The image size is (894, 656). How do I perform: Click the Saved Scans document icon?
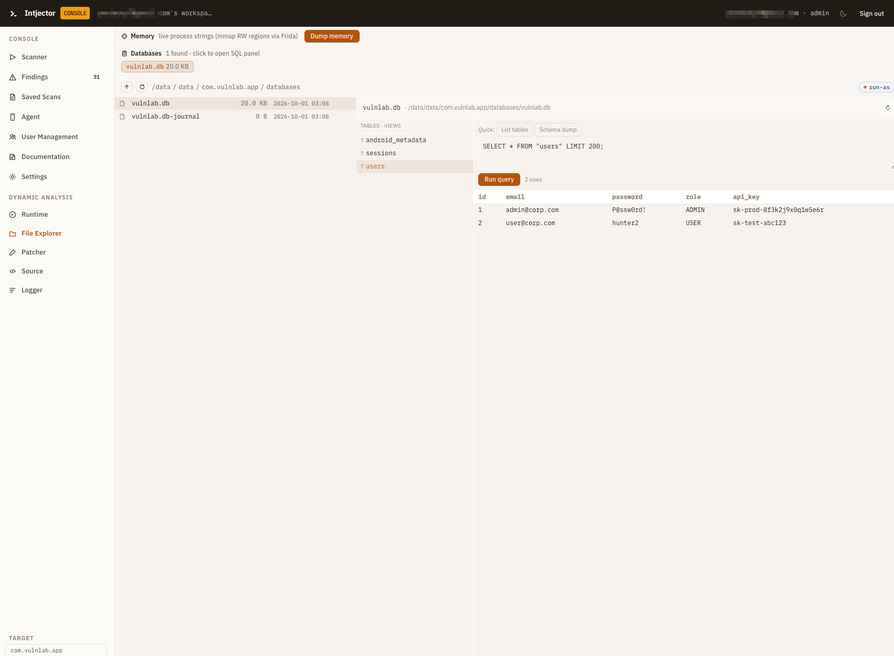[13, 97]
